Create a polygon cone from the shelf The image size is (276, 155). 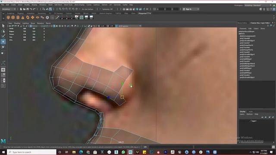point(23,17)
